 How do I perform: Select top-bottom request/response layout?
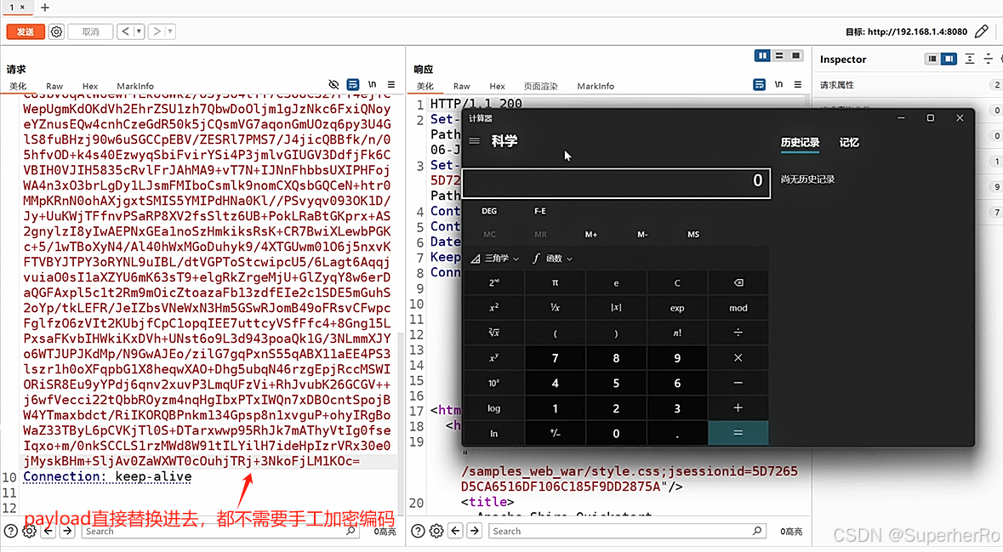(x=779, y=56)
